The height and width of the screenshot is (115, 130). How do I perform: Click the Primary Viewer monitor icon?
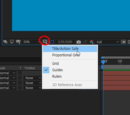click(x=12, y=42)
